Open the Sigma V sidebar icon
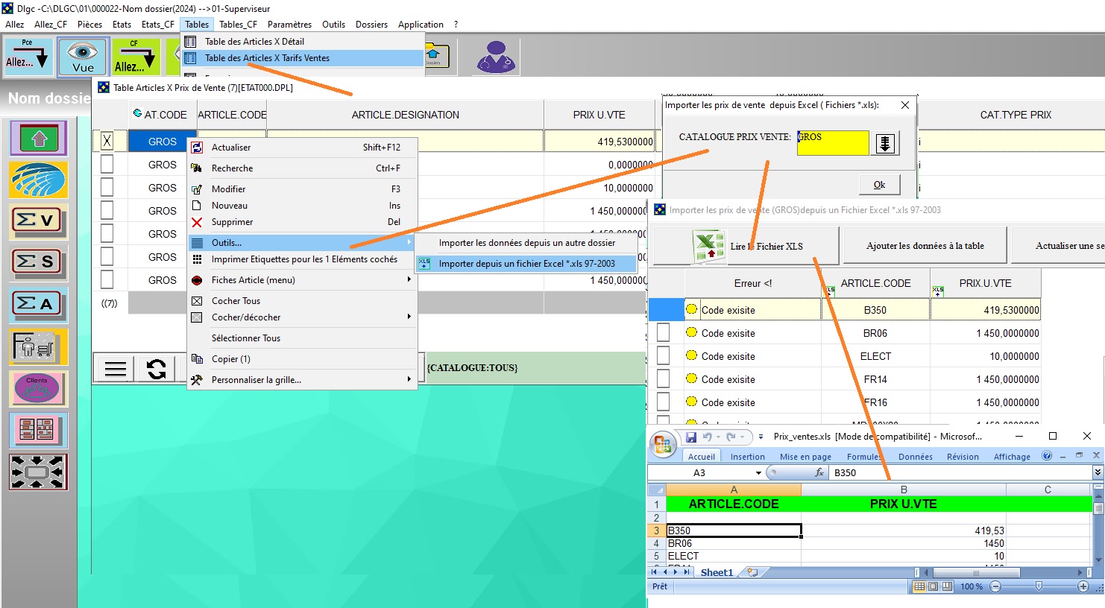This screenshot has height=608, width=1105. click(x=39, y=221)
